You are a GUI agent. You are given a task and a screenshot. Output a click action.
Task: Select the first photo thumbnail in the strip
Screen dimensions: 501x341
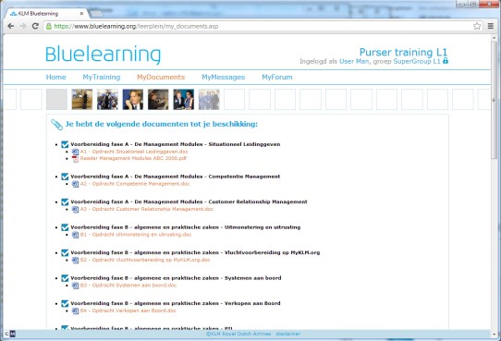pos(82,99)
